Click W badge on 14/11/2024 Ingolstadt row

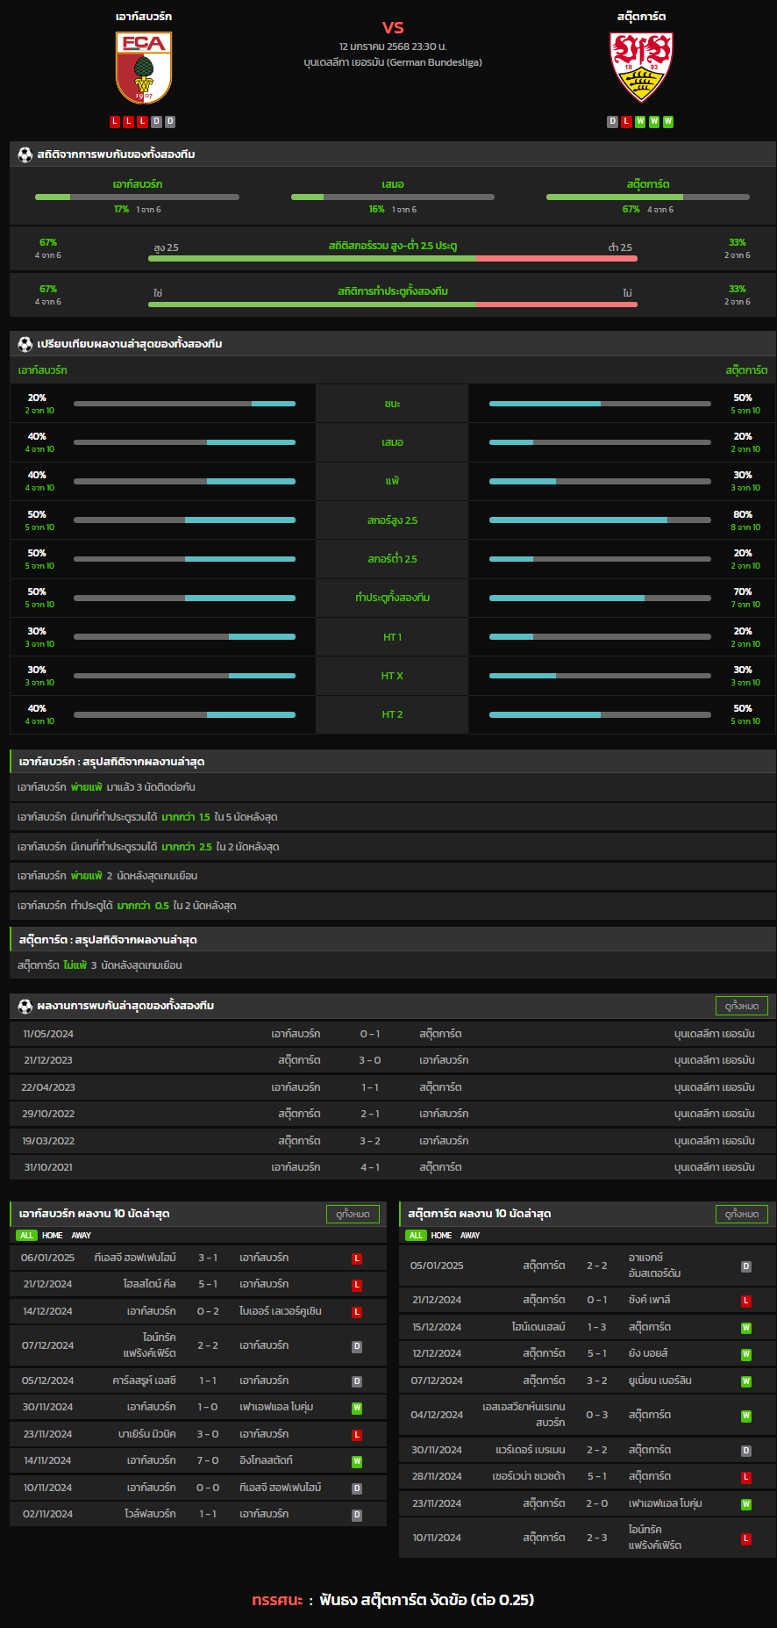click(x=357, y=1461)
